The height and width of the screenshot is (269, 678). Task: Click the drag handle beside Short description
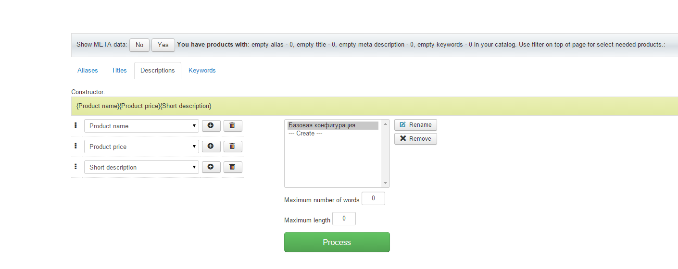[x=75, y=167]
